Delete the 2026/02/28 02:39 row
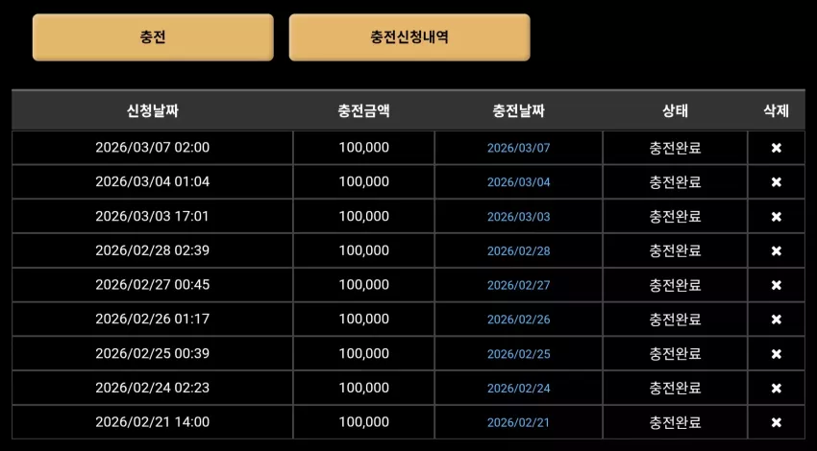 777,250
